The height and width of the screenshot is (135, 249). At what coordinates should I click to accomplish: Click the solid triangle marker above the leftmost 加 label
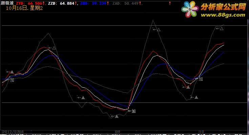12,72
